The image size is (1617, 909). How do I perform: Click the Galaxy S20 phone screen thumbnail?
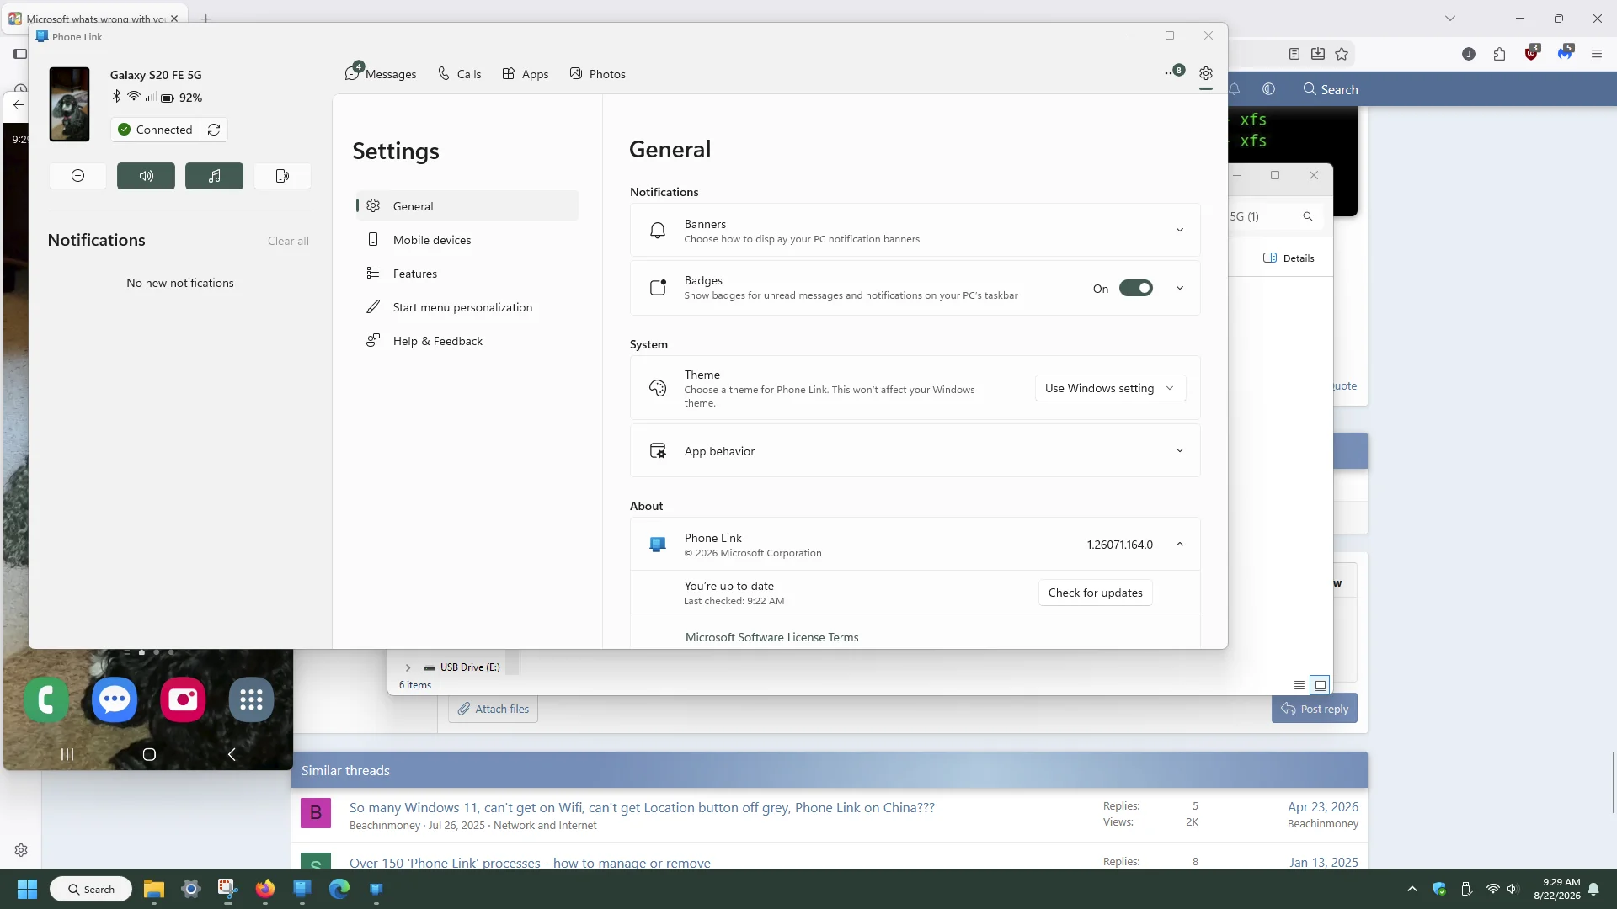pos(69,104)
